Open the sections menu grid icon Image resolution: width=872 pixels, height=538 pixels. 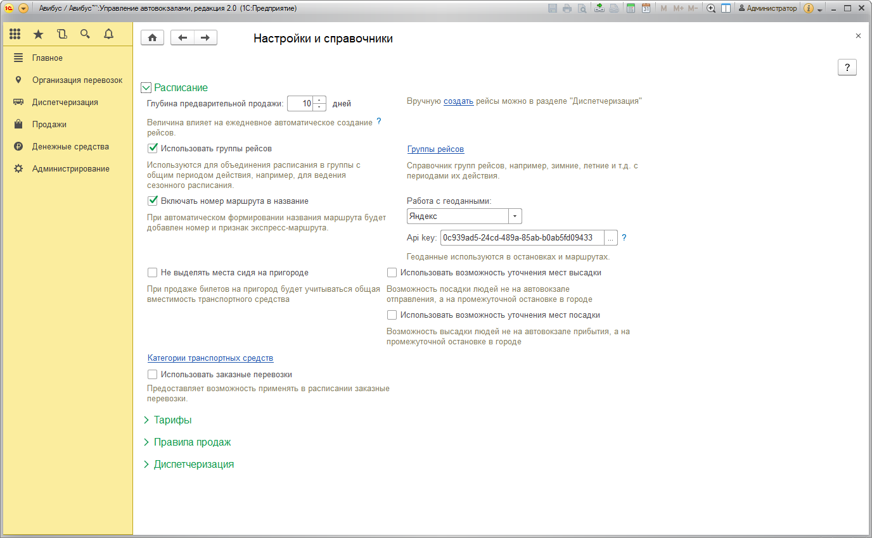[15, 34]
